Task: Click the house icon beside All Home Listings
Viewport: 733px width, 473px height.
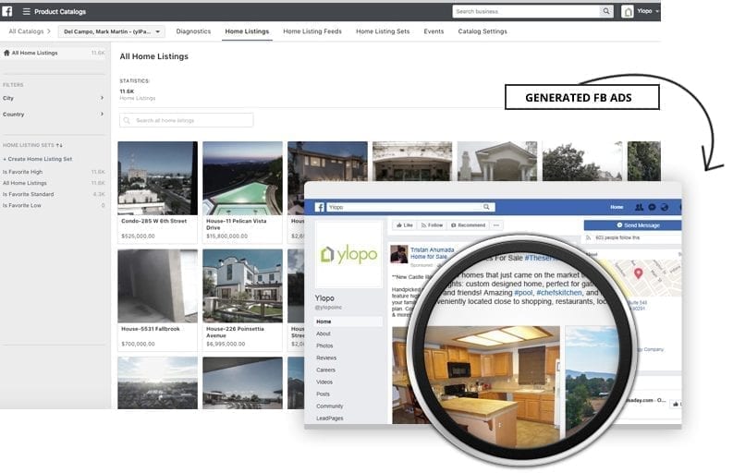Action: tap(6, 53)
